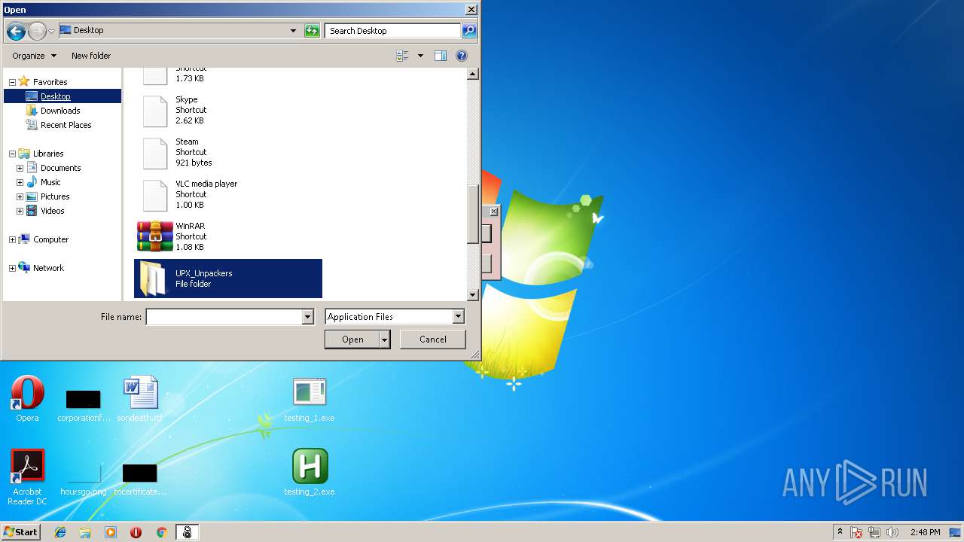Select the Steam shortcut file
964x542 pixels.
tap(228, 153)
